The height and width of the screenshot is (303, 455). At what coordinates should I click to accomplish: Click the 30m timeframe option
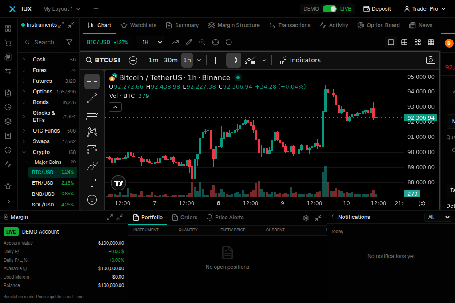[x=171, y=60]
